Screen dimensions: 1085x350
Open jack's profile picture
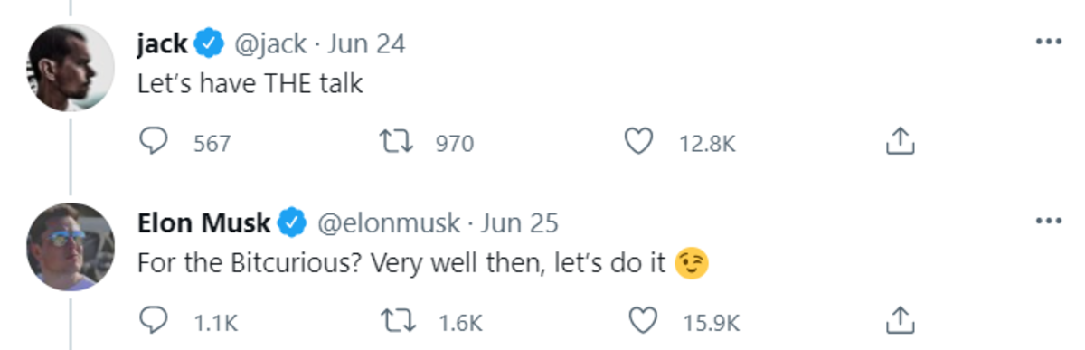pos(69,67)
